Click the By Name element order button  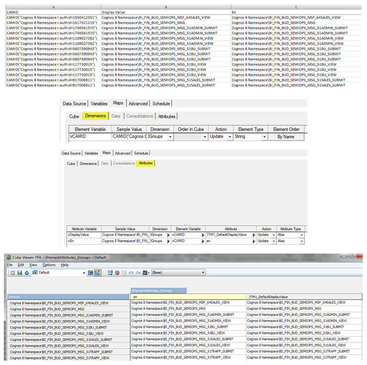pos(286,137)
